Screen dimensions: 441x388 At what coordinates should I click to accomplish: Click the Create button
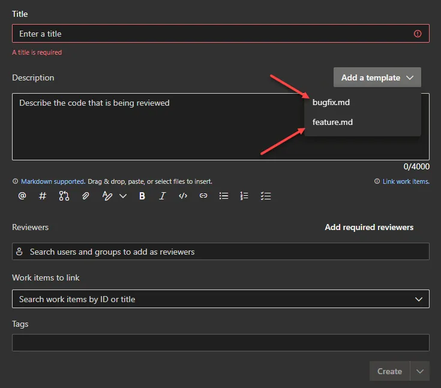pyautogui.click(x=389, y=371)
